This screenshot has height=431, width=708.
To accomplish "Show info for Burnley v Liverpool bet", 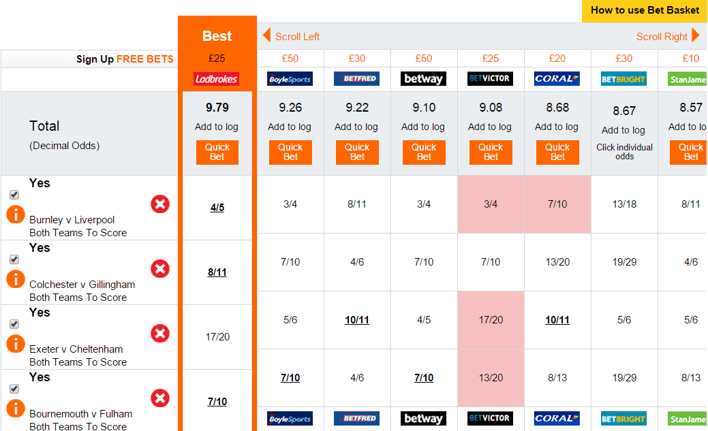I will click(x=16, y=214).
